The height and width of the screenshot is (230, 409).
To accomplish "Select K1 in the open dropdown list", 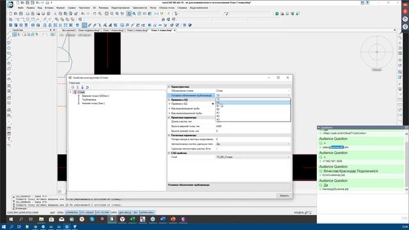I will click(253, 112).
